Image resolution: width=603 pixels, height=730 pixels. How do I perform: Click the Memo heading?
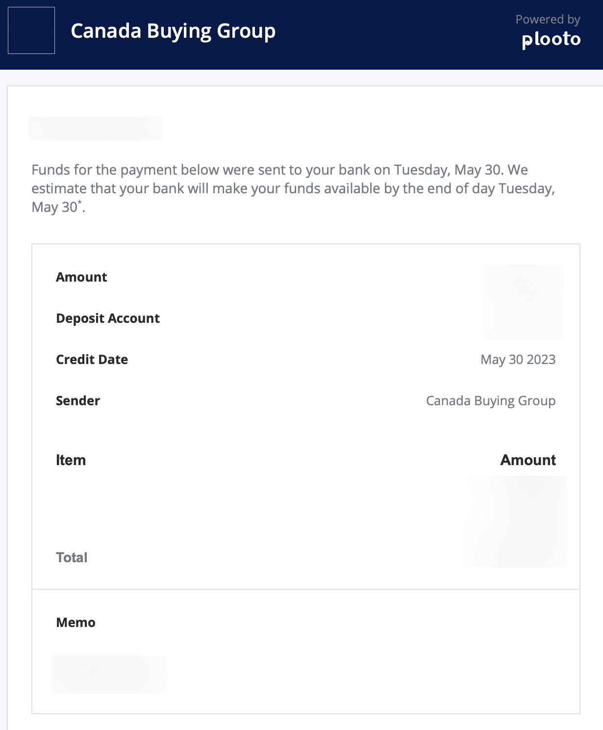coord(75,623)
